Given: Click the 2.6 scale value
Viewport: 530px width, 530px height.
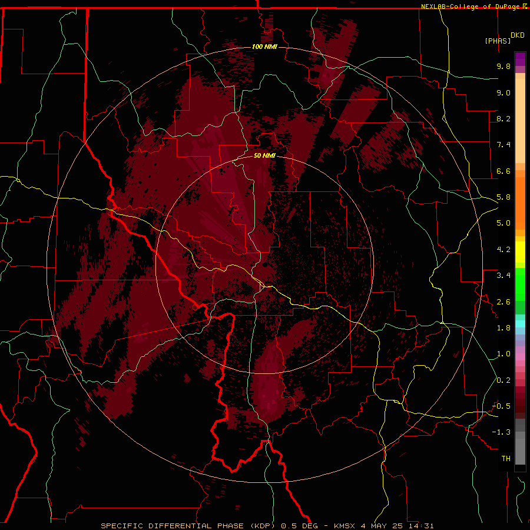Looking at the screenshot, I should pos(503,302).
